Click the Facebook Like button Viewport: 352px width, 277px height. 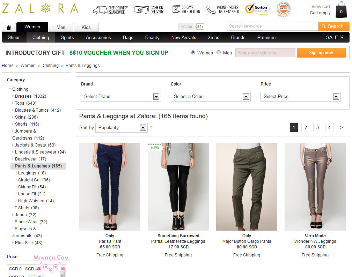click(x=186, y=27)
